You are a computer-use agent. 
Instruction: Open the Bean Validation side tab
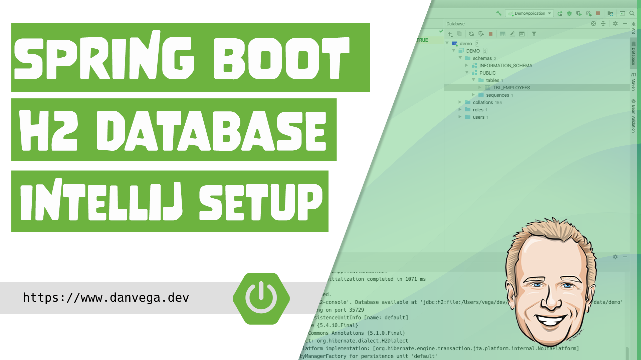(x=634, y=116)
